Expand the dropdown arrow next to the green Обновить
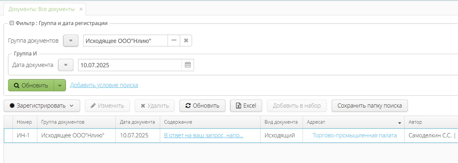Viewport: 458px width, 163px height. pos(60,85)
